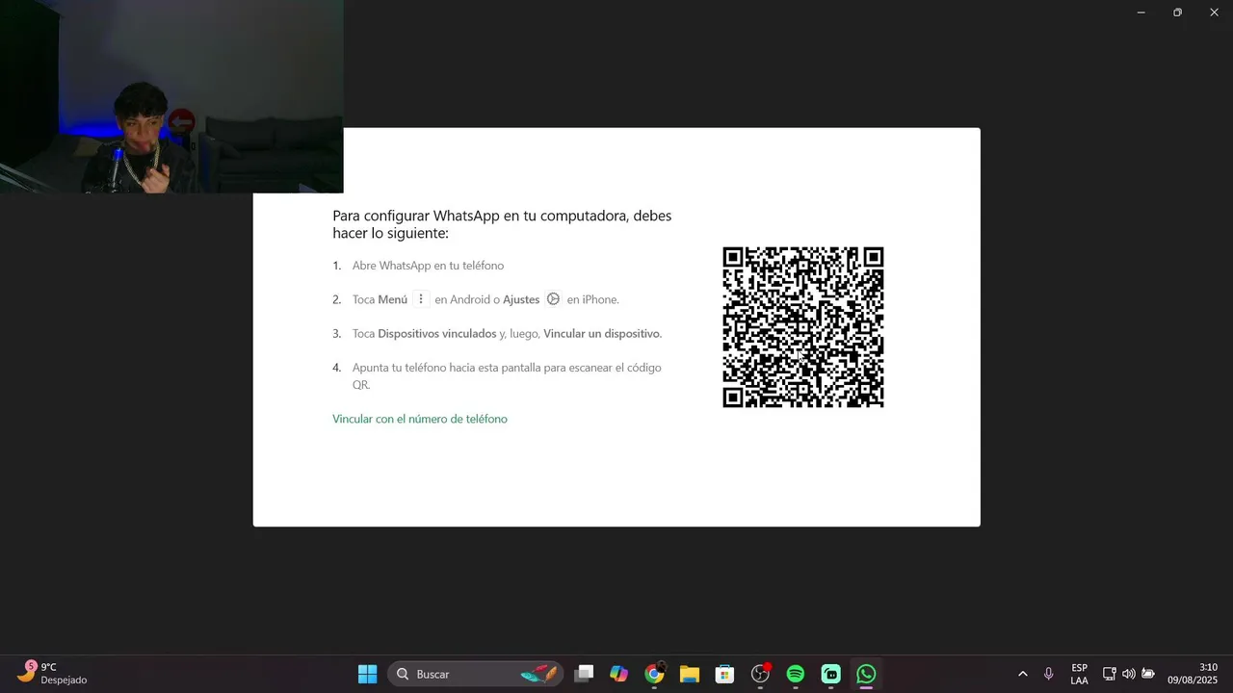This screenshot has width=1233, height=693.
Task: Open Task View from the taskbar
Action: pos(584,674)
